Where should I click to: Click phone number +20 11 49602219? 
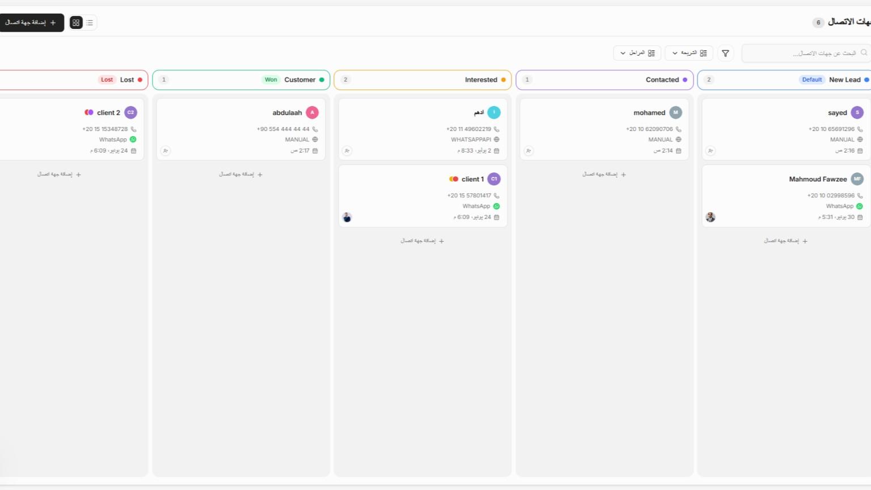click(468, 129)
